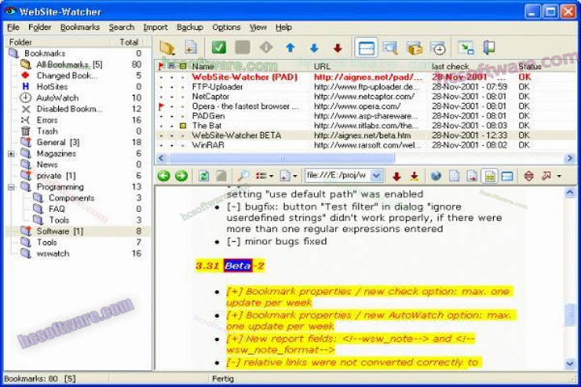
Task: Click the horizontal scrollbar thumb under the bookmark list
Action: [282, 158]
